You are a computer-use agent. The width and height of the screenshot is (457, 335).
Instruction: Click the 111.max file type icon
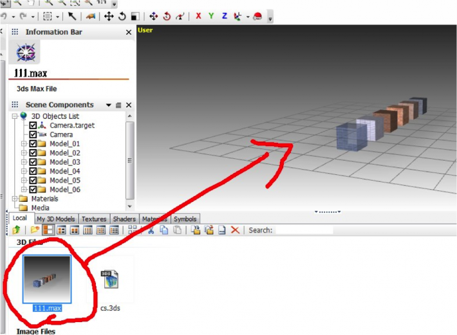pyautogui.click(x=26, y=52)
